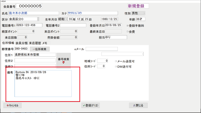Click the 精算ポイント field

click(x=26, y=31)
